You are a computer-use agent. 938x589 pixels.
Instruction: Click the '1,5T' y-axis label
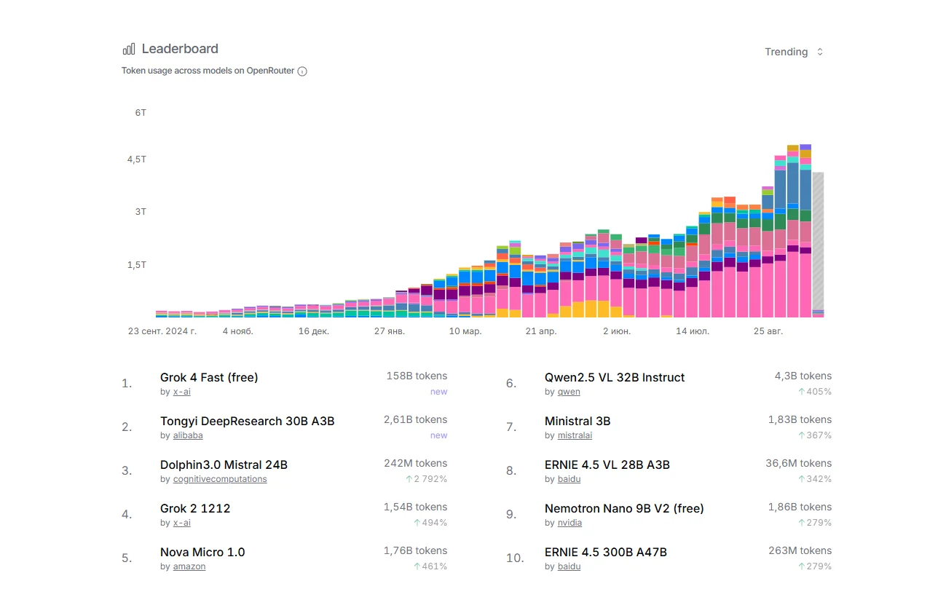(137, 265)
